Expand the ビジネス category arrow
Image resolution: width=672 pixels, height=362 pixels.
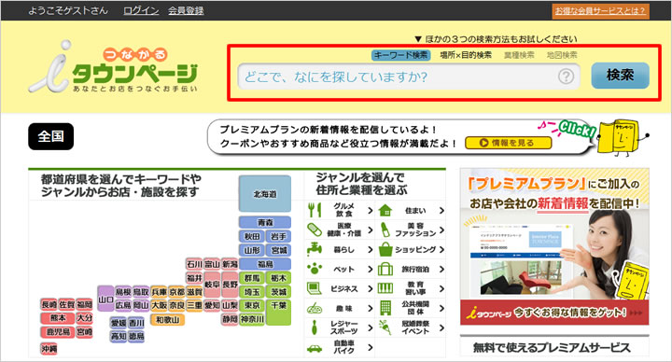pyautogui.click(x=371, y=288)
